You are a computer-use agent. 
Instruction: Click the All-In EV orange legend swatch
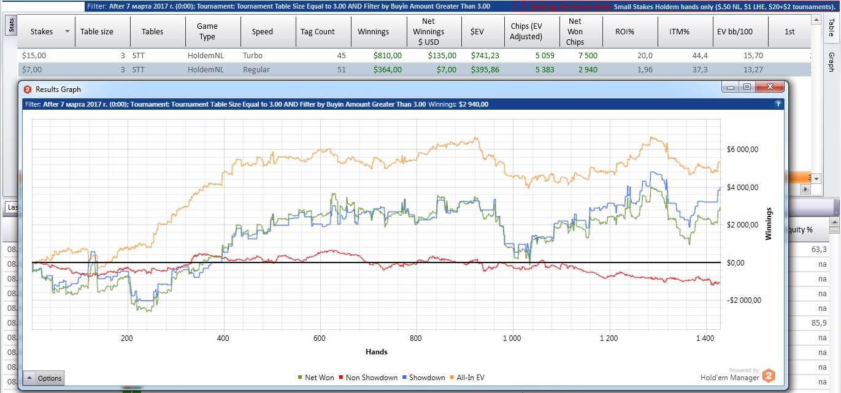tap(453, 378)
